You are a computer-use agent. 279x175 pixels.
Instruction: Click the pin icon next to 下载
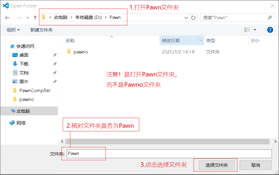point(55,64)
